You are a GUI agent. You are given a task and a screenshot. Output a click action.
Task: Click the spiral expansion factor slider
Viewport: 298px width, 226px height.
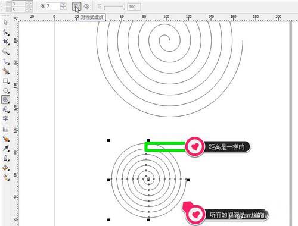[114, 7]
